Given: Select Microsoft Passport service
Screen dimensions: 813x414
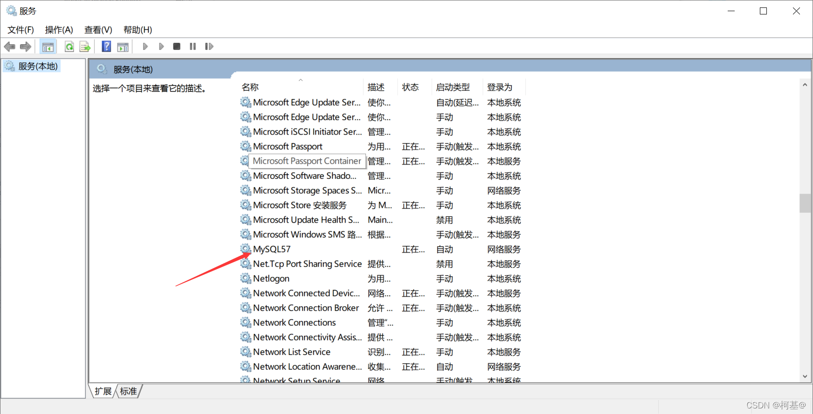Looking at the screenshot, I should 288,146.
